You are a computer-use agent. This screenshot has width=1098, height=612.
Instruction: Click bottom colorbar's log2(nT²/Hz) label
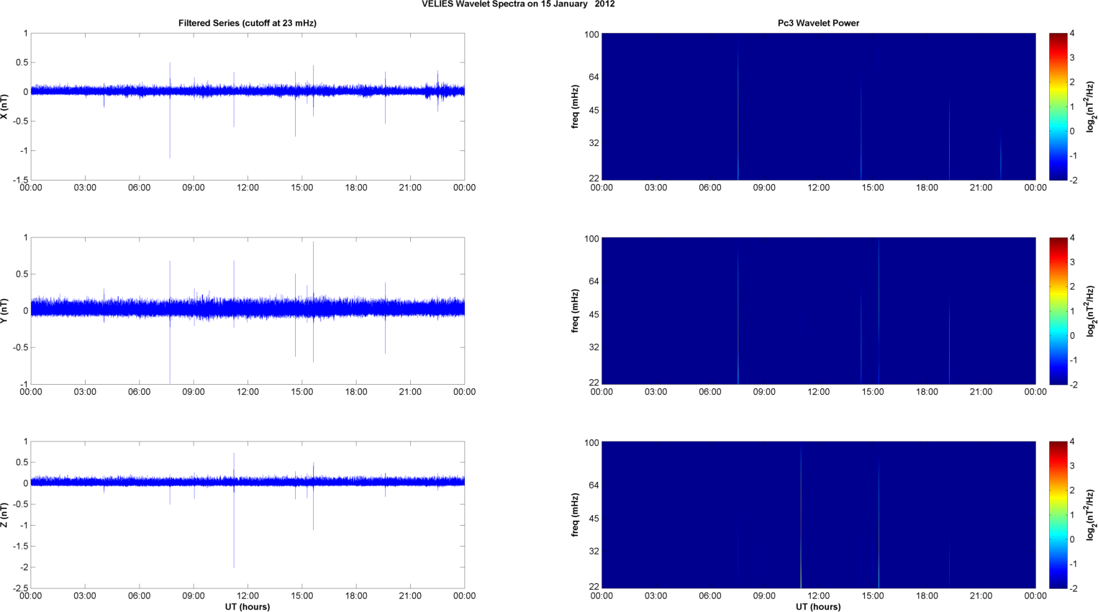(1091, 515)
